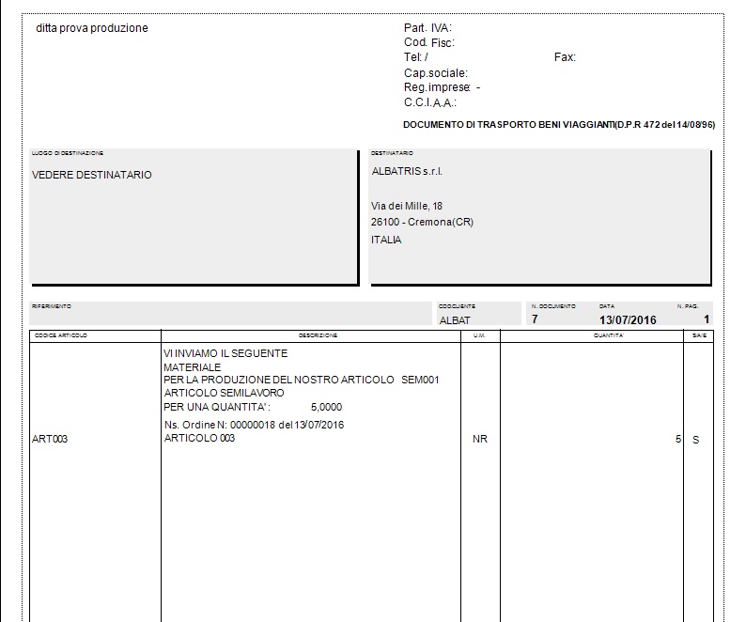The height and width of the screenshot is (622, 746).
Task: Select the customer code 'ALBAT'
Action: point(454,319)
